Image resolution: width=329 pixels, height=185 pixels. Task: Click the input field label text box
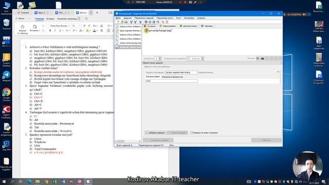(x=181, y=72)
